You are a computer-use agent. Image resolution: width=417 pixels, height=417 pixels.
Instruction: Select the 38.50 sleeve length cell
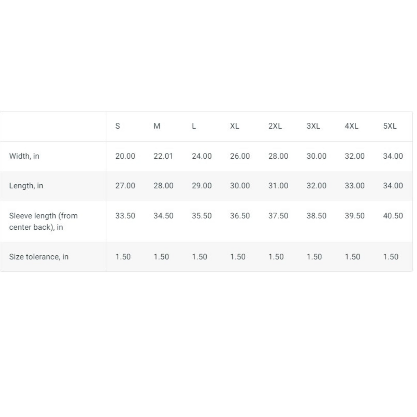pyautogui.click(x=316, y=216)
